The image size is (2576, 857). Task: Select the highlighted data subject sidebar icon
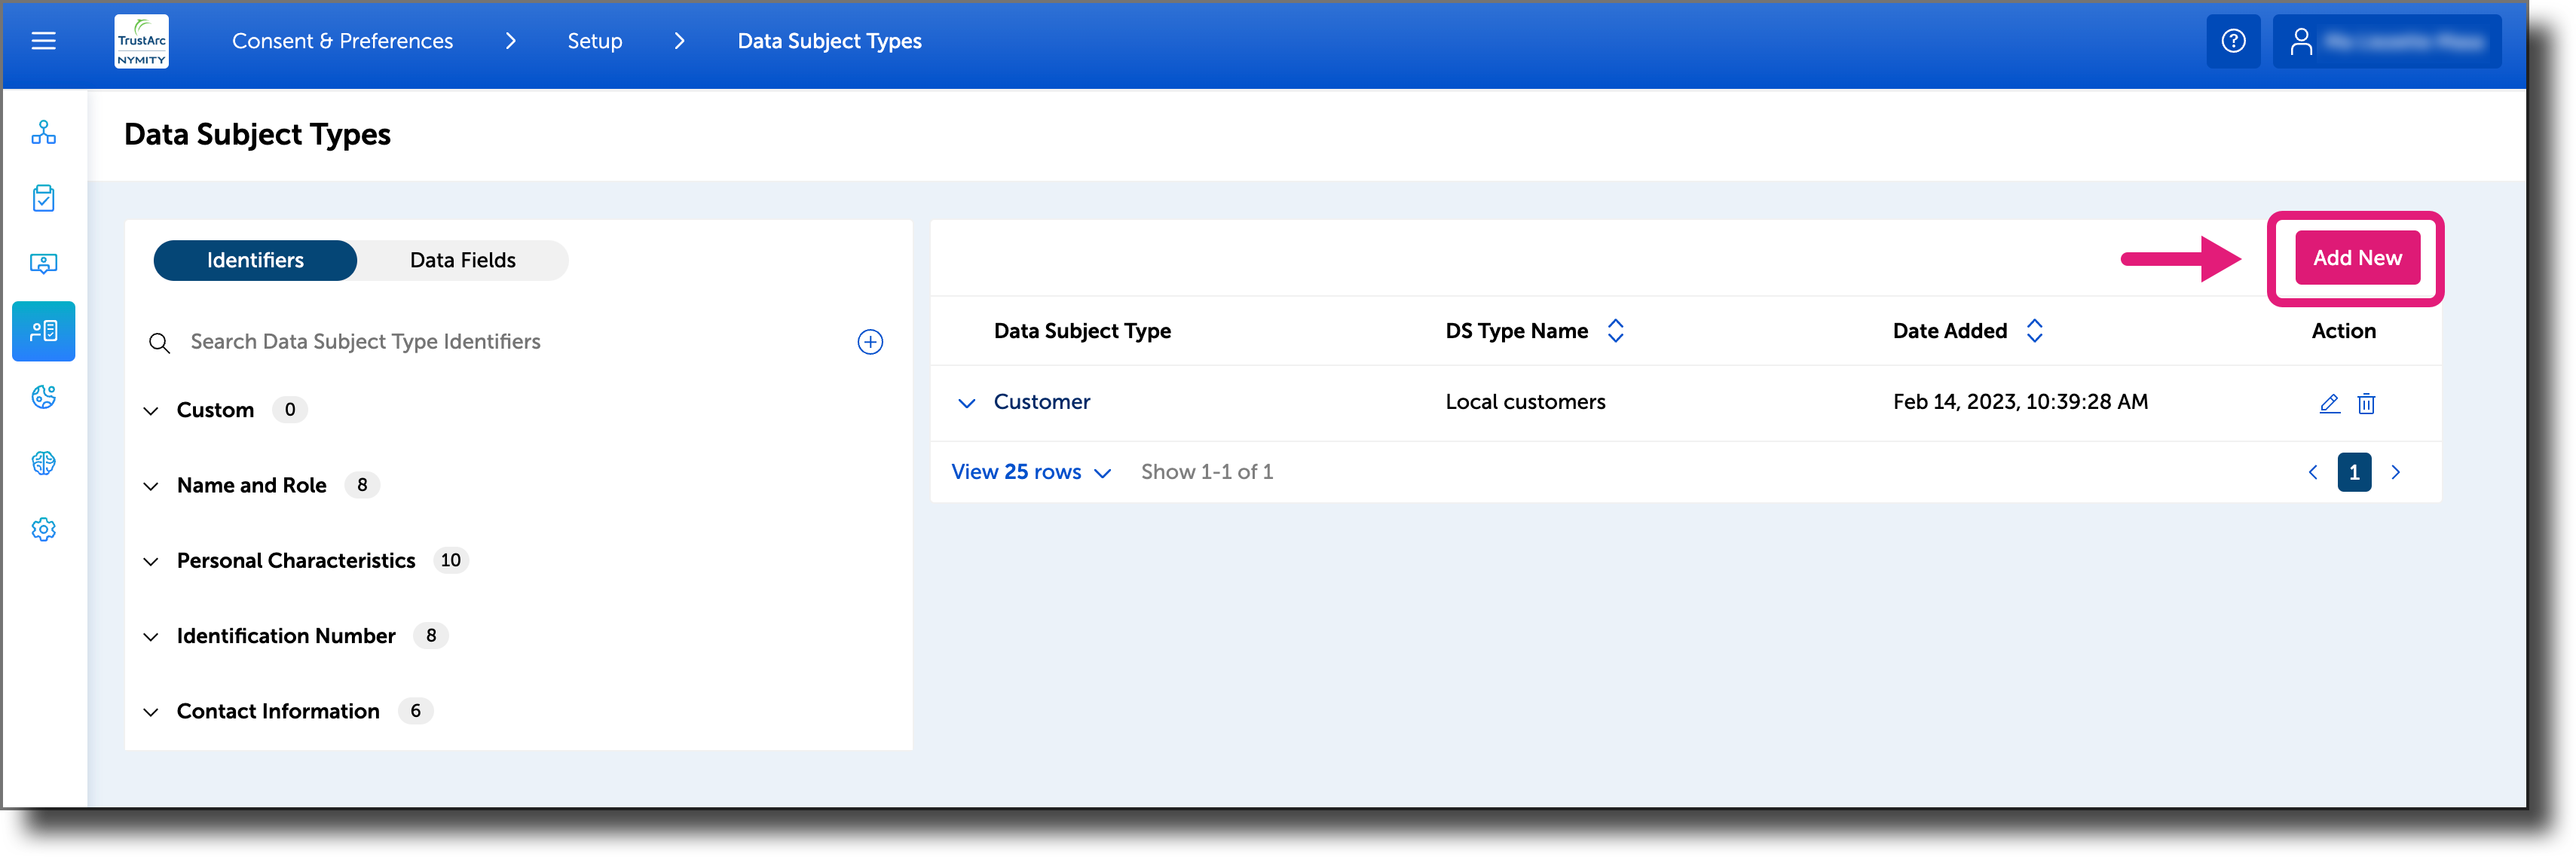(x=43, y=331)
